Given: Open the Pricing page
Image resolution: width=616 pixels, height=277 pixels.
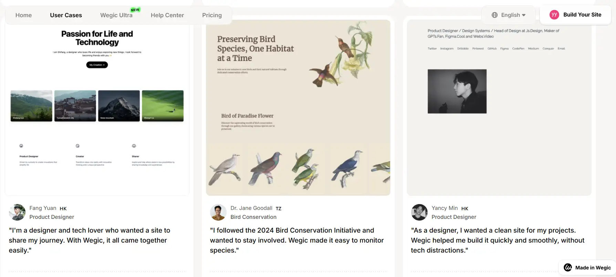Looking at the screenshot, I should 212,15.
